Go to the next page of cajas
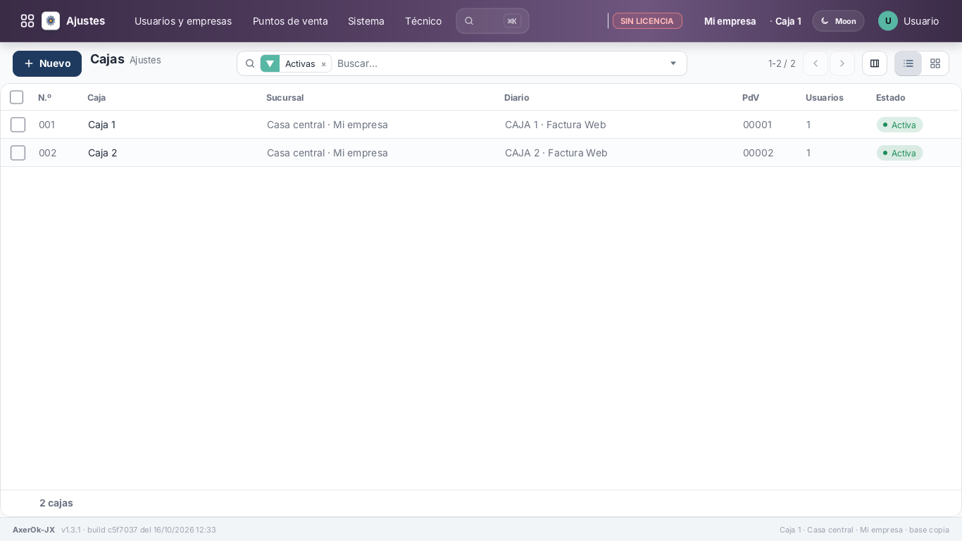The width and height of the screenshot is (962, 541). pos(842,63)
